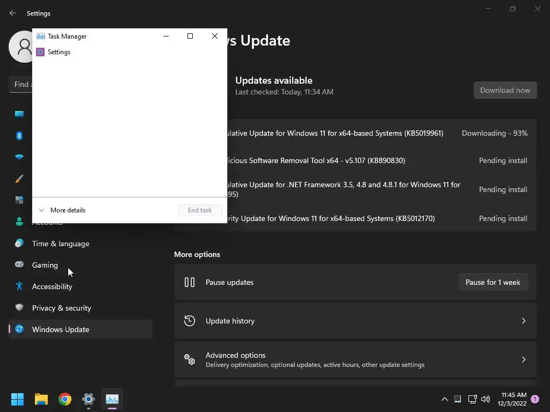Open the Update history row
Viewport: 550px width, 412px height.
(x=356, y=321)
